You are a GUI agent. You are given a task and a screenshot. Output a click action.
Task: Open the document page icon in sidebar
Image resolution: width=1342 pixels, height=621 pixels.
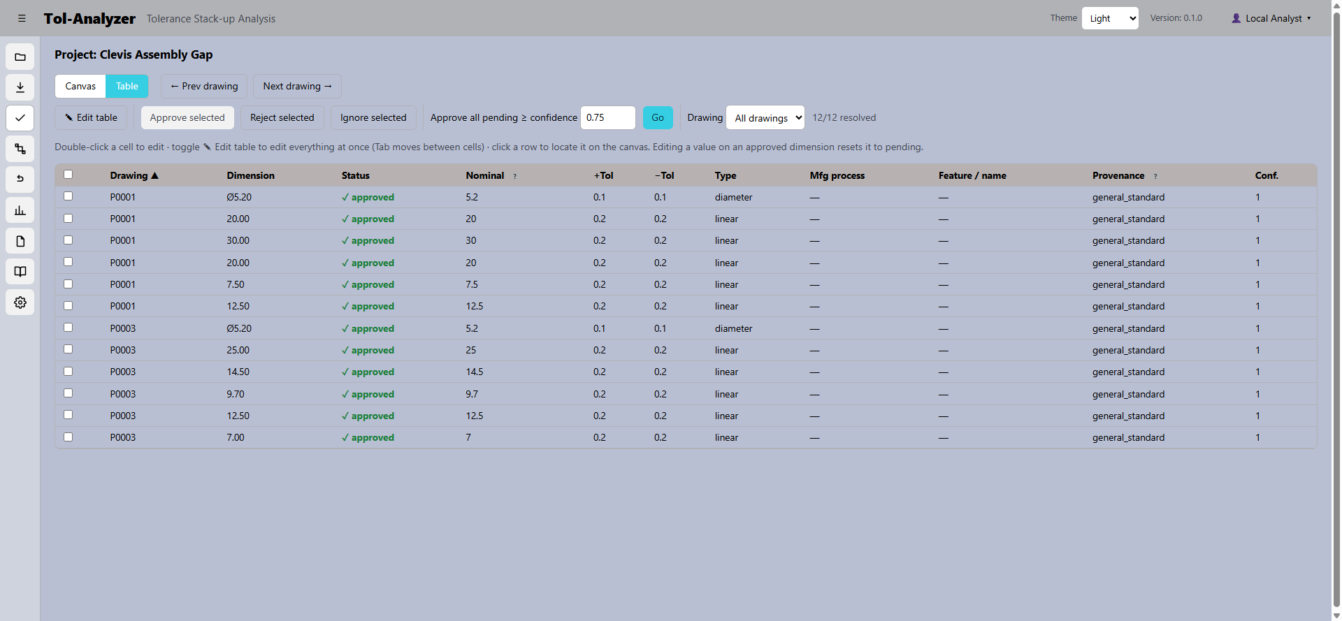click(20, 241)
